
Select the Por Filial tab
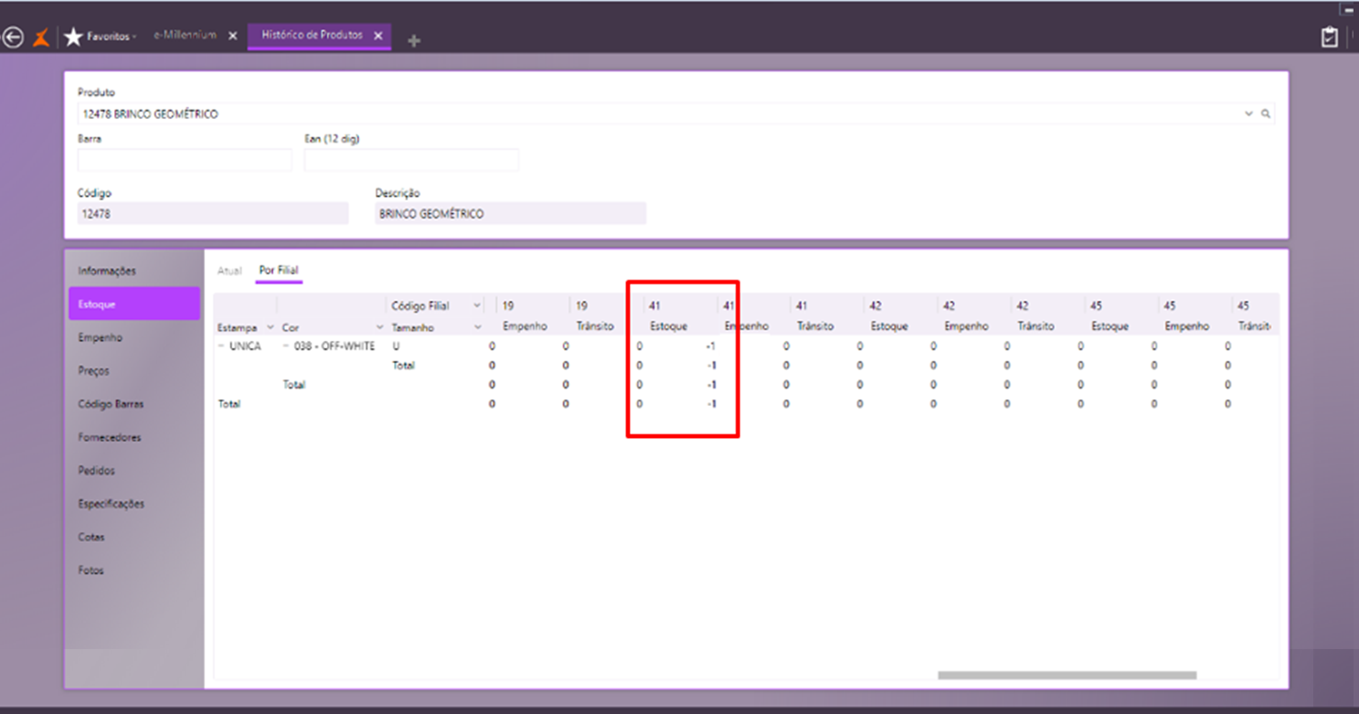click(279, 271)
